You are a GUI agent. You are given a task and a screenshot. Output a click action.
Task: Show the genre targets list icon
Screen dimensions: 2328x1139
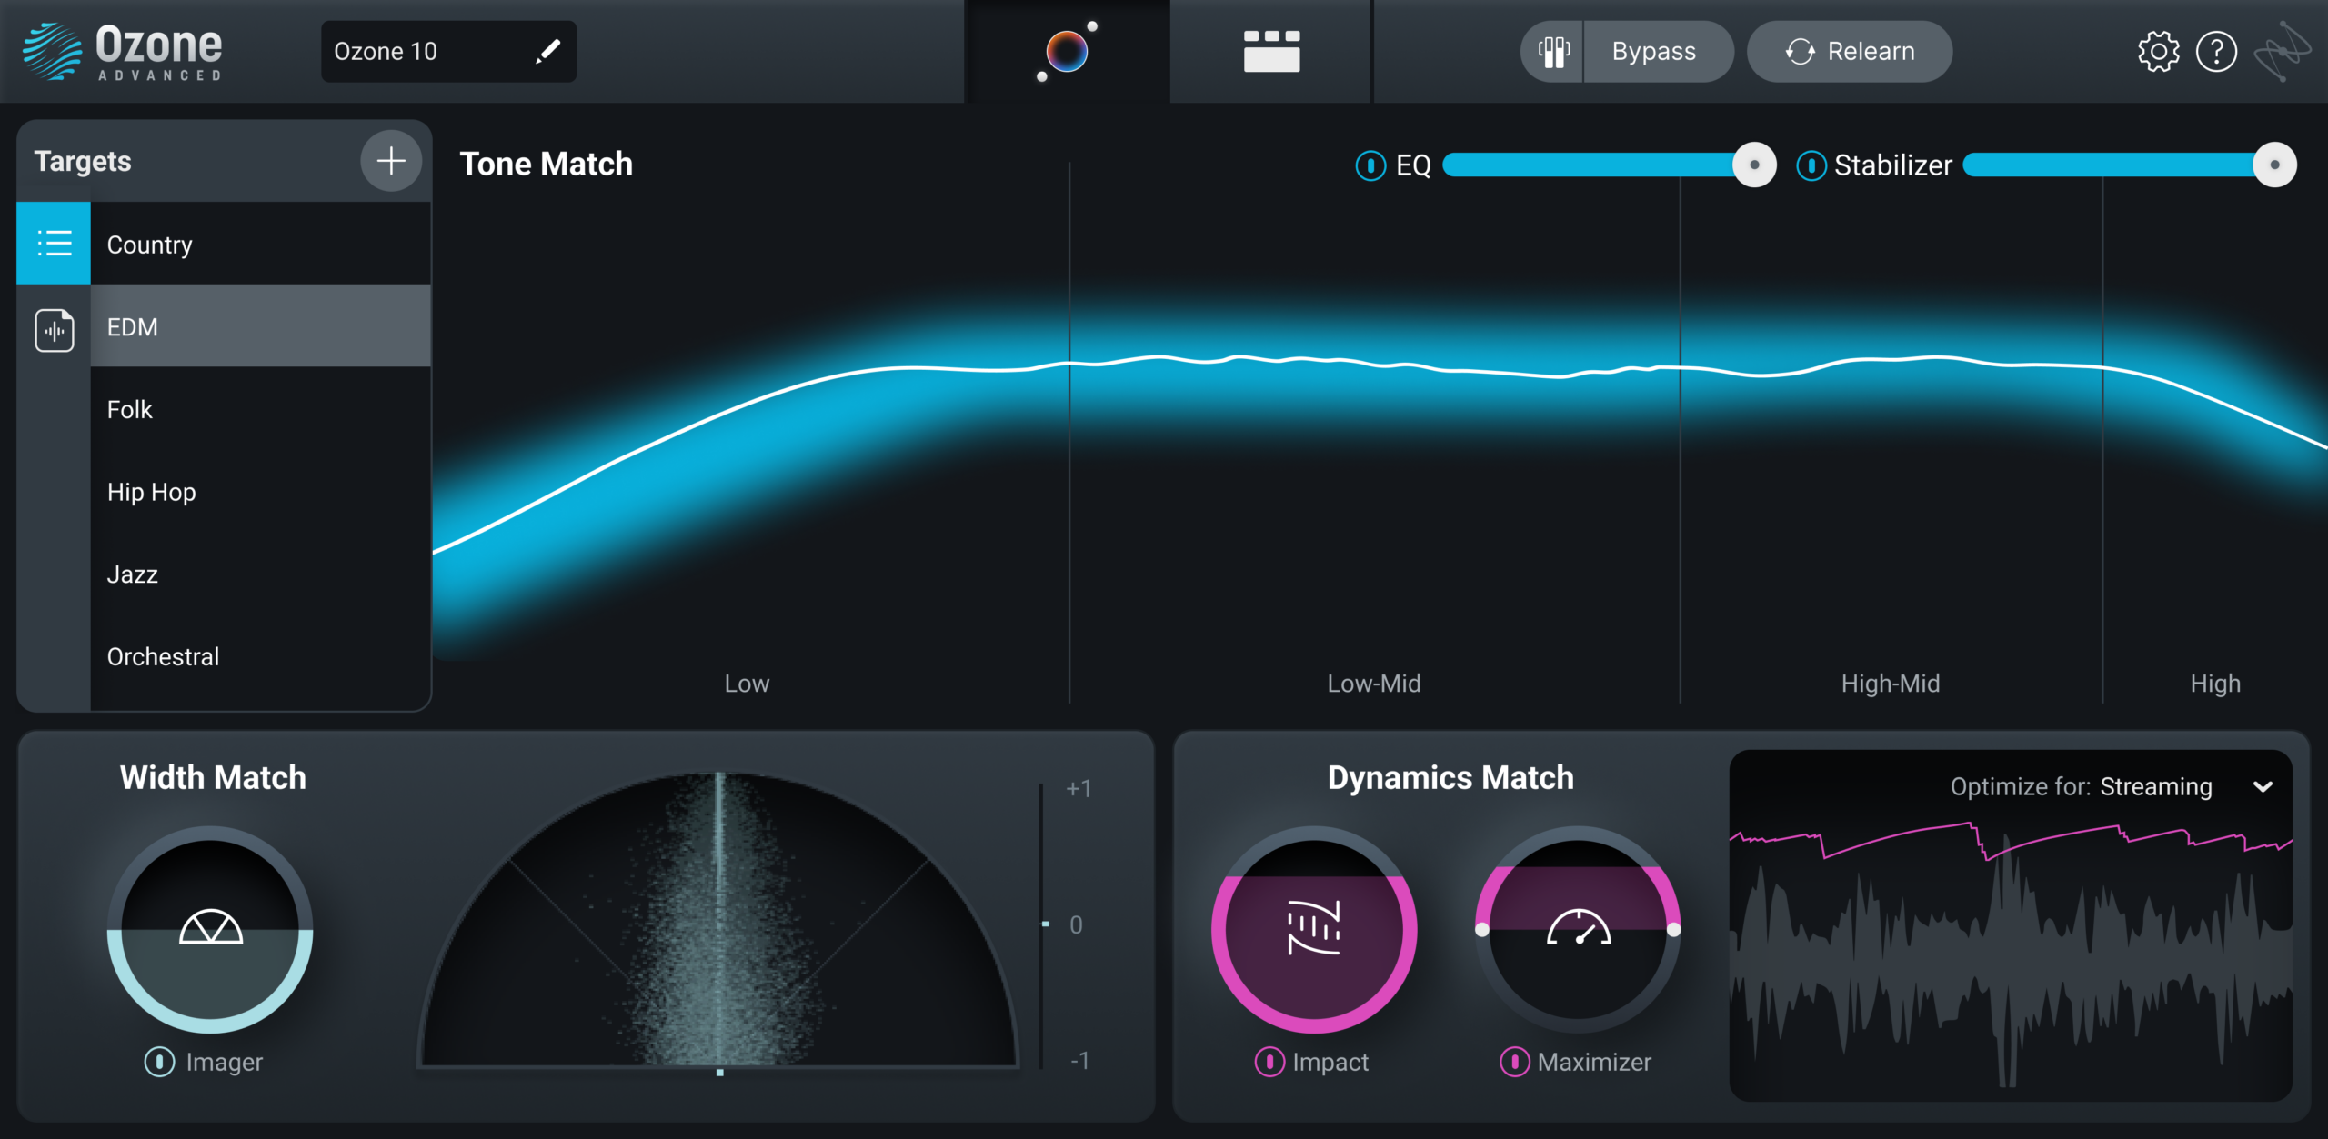[x=54, y=243]
